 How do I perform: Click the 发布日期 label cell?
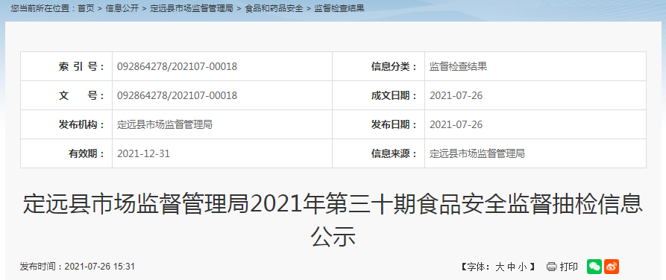click(378, 124)
